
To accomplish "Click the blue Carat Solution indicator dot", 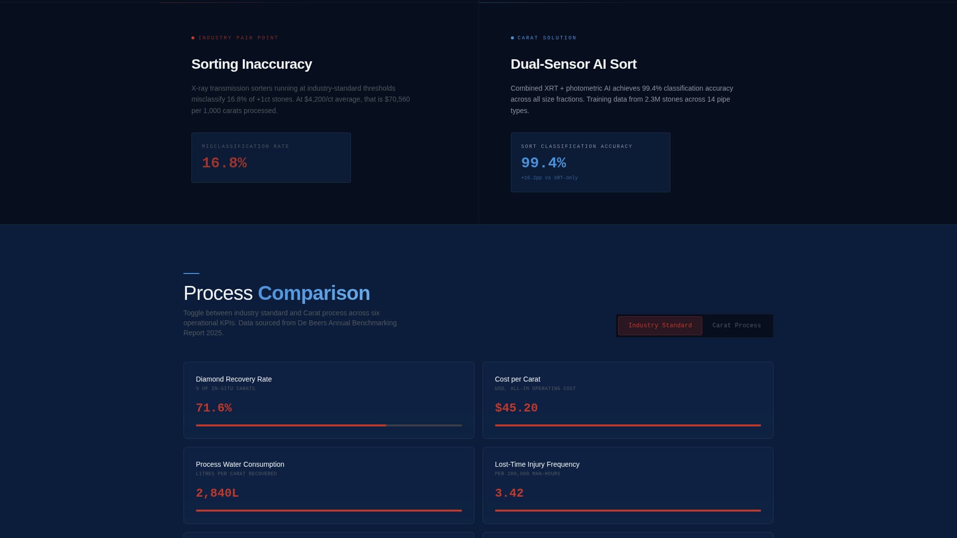I will [512, 37].
